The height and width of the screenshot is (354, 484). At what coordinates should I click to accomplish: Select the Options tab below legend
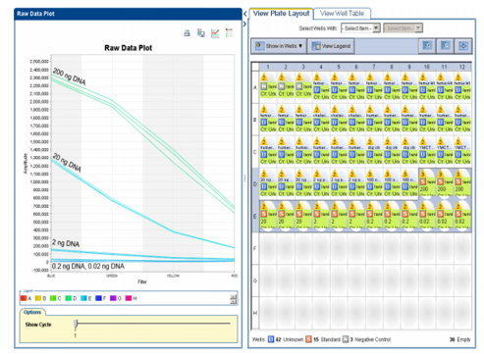pyautogui.click(x=32, y=312)
